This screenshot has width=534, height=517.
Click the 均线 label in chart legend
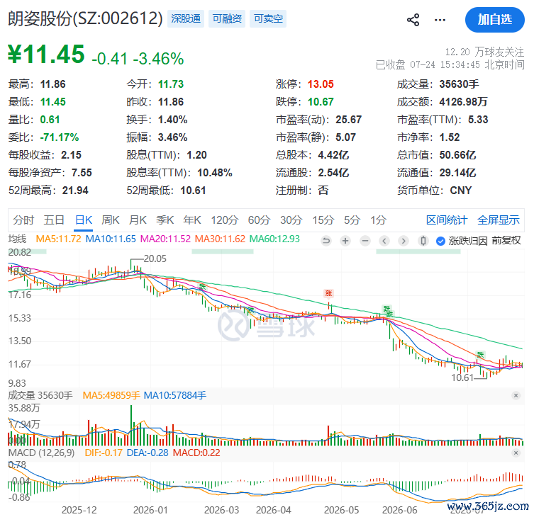click(x=17, y=239)
